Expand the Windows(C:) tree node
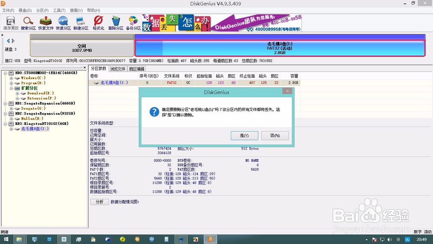Viewport: 433px width, 244px height. (11, 78)
